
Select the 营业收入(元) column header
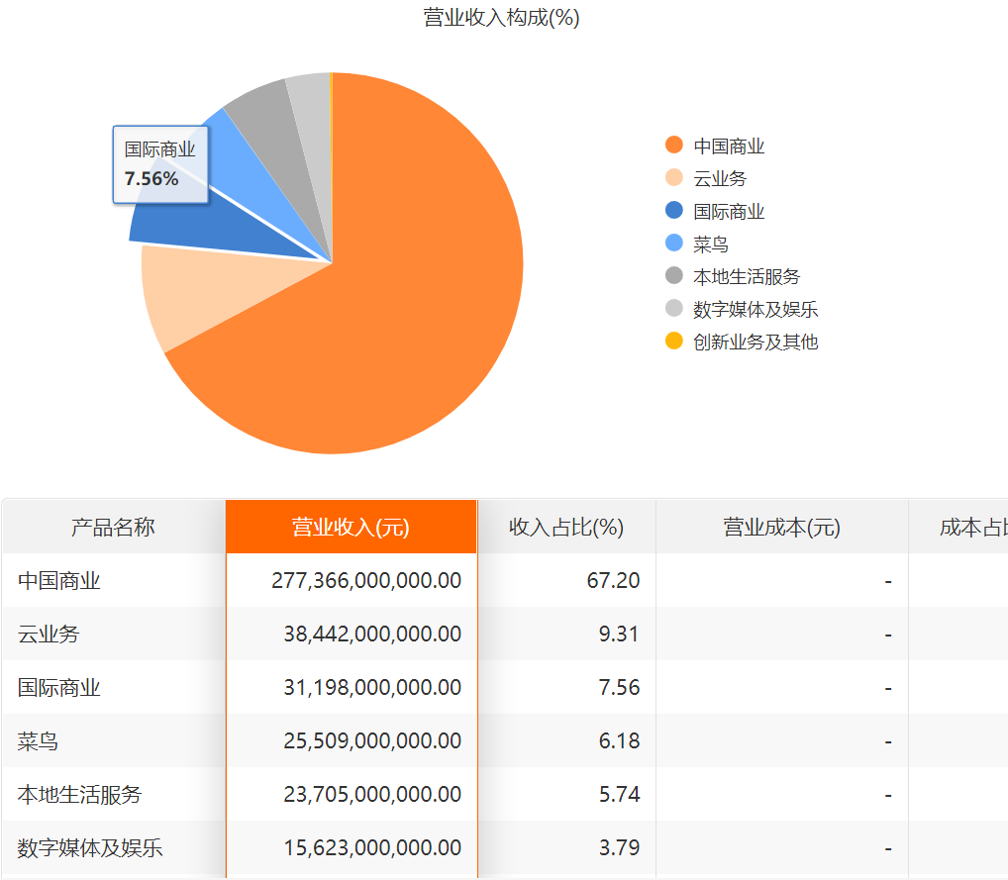351,528
